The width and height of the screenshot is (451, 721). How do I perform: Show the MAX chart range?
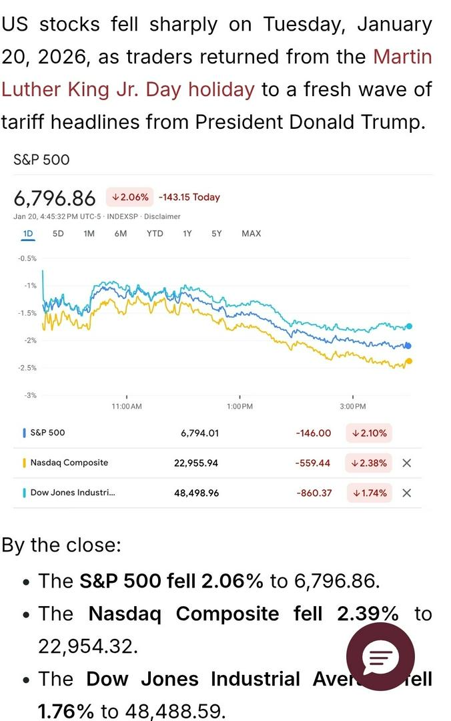coord(252,234)
